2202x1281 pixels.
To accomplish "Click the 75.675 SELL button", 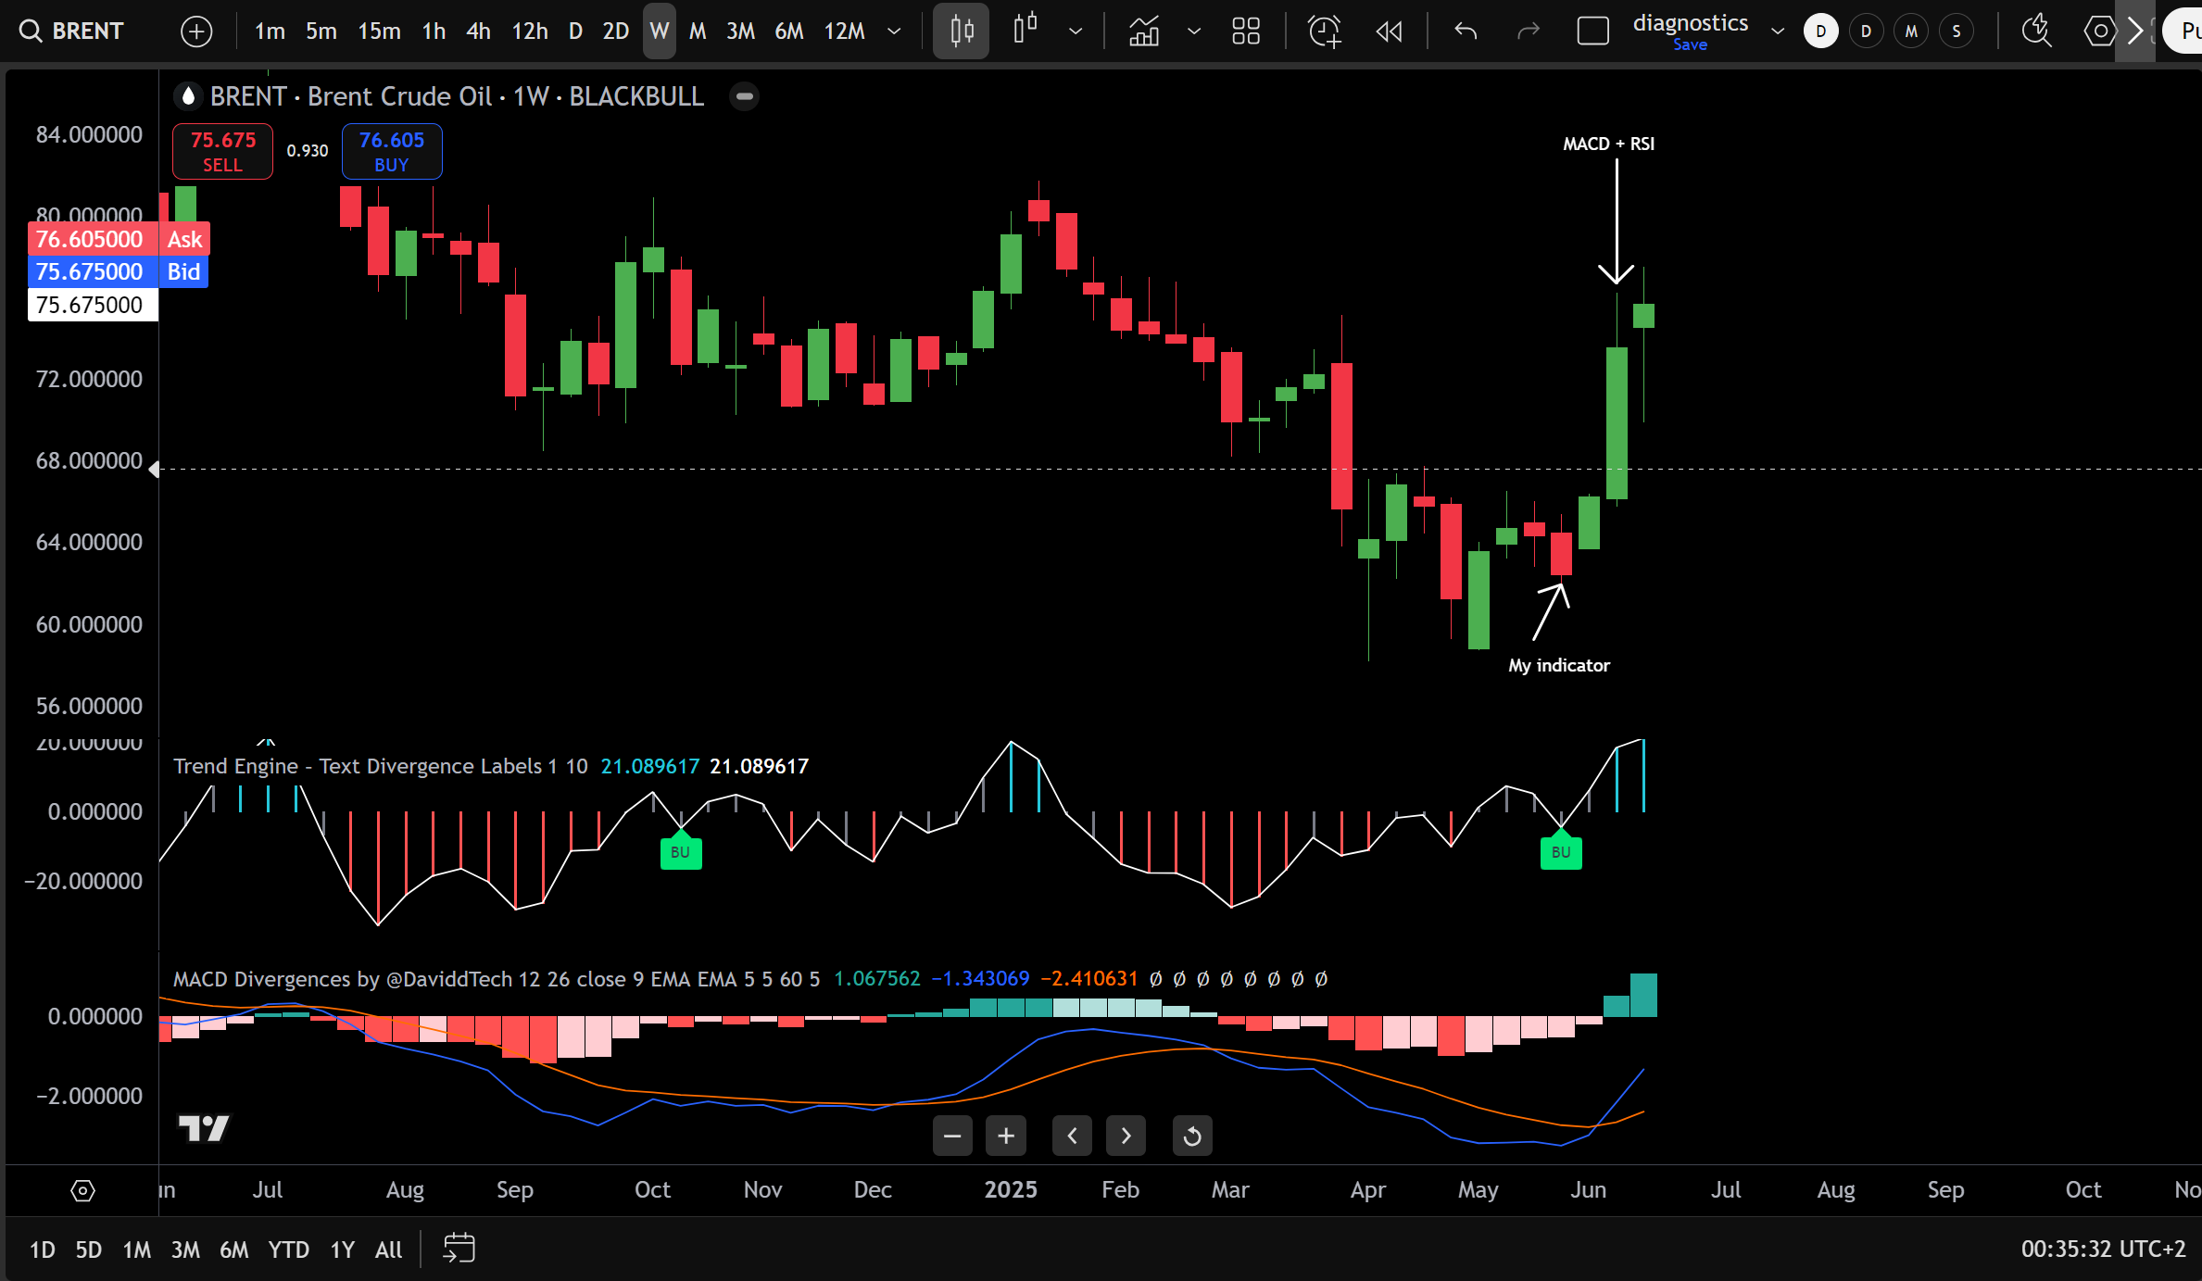I will (x=222, y=151).
